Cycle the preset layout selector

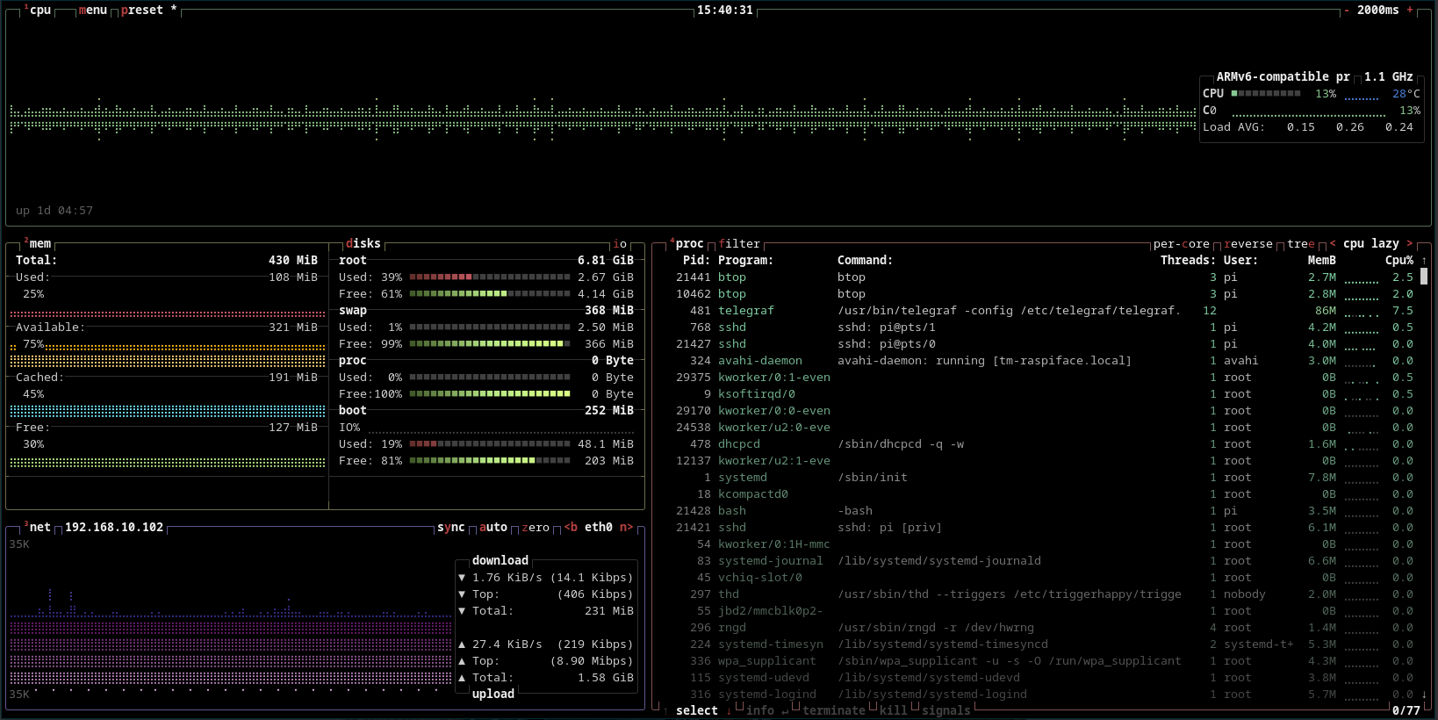click(x=142, y=11)
